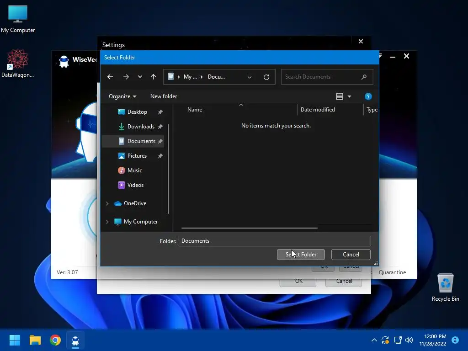Open recent locations dropdown arrow
Screen dimensions: 468x351
(x=140, y=77)
